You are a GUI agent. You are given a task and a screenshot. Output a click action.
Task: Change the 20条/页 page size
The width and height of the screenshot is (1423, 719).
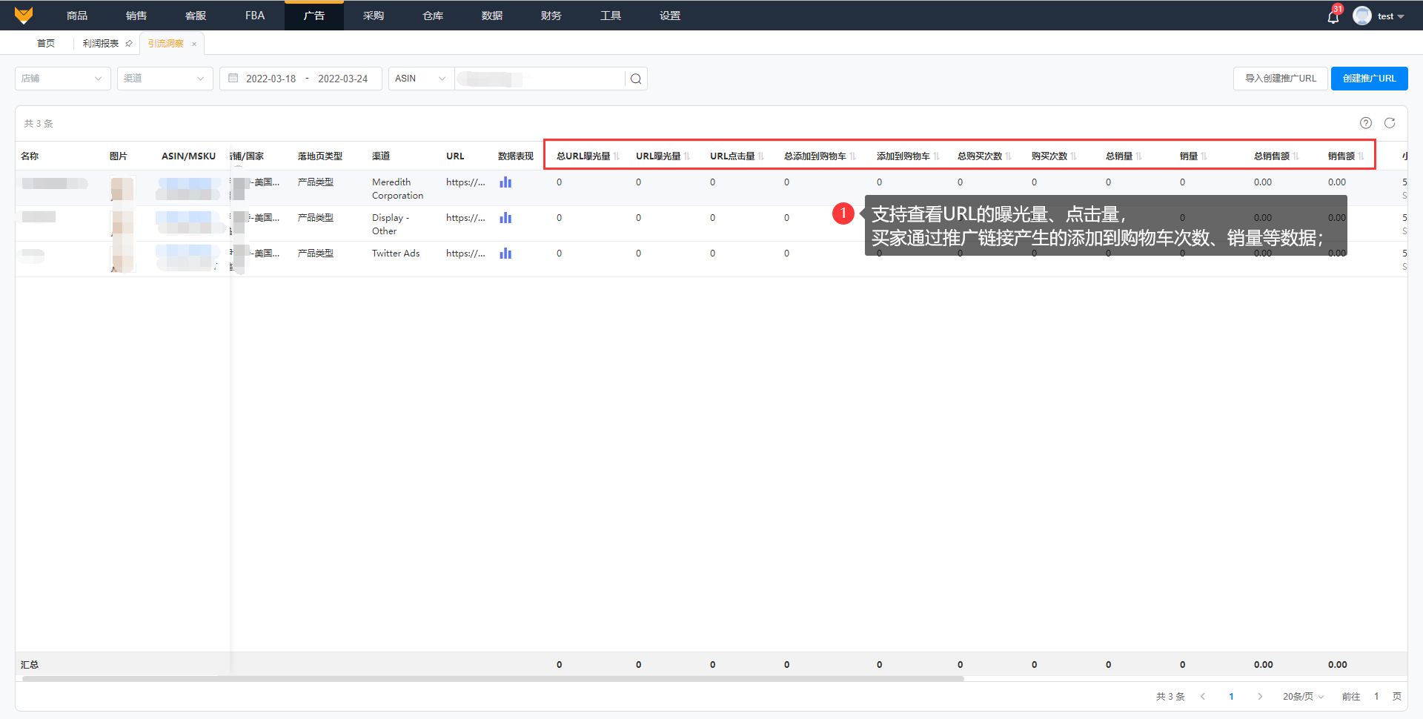[1302, 697]
